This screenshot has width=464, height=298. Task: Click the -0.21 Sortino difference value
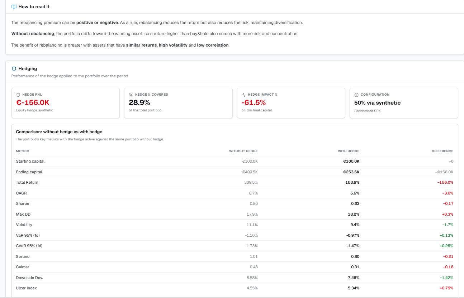pyautogui.click(x=448, y=256)
